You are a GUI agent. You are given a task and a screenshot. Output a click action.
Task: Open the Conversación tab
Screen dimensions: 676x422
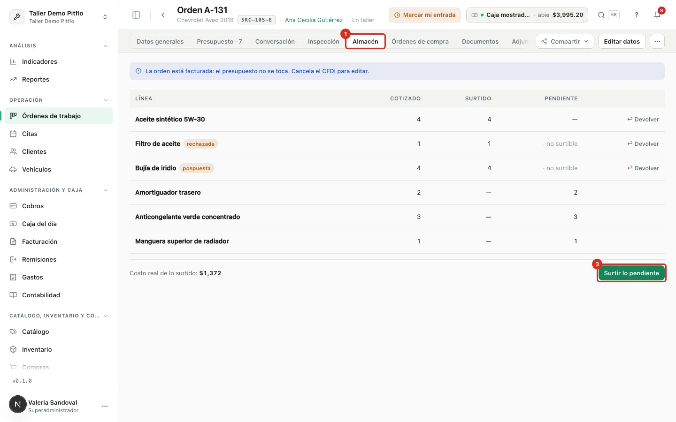coord(275,41)
